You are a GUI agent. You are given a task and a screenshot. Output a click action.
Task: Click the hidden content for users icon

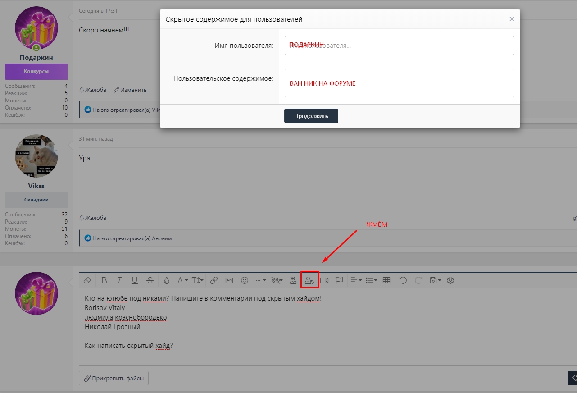(309, 280)
